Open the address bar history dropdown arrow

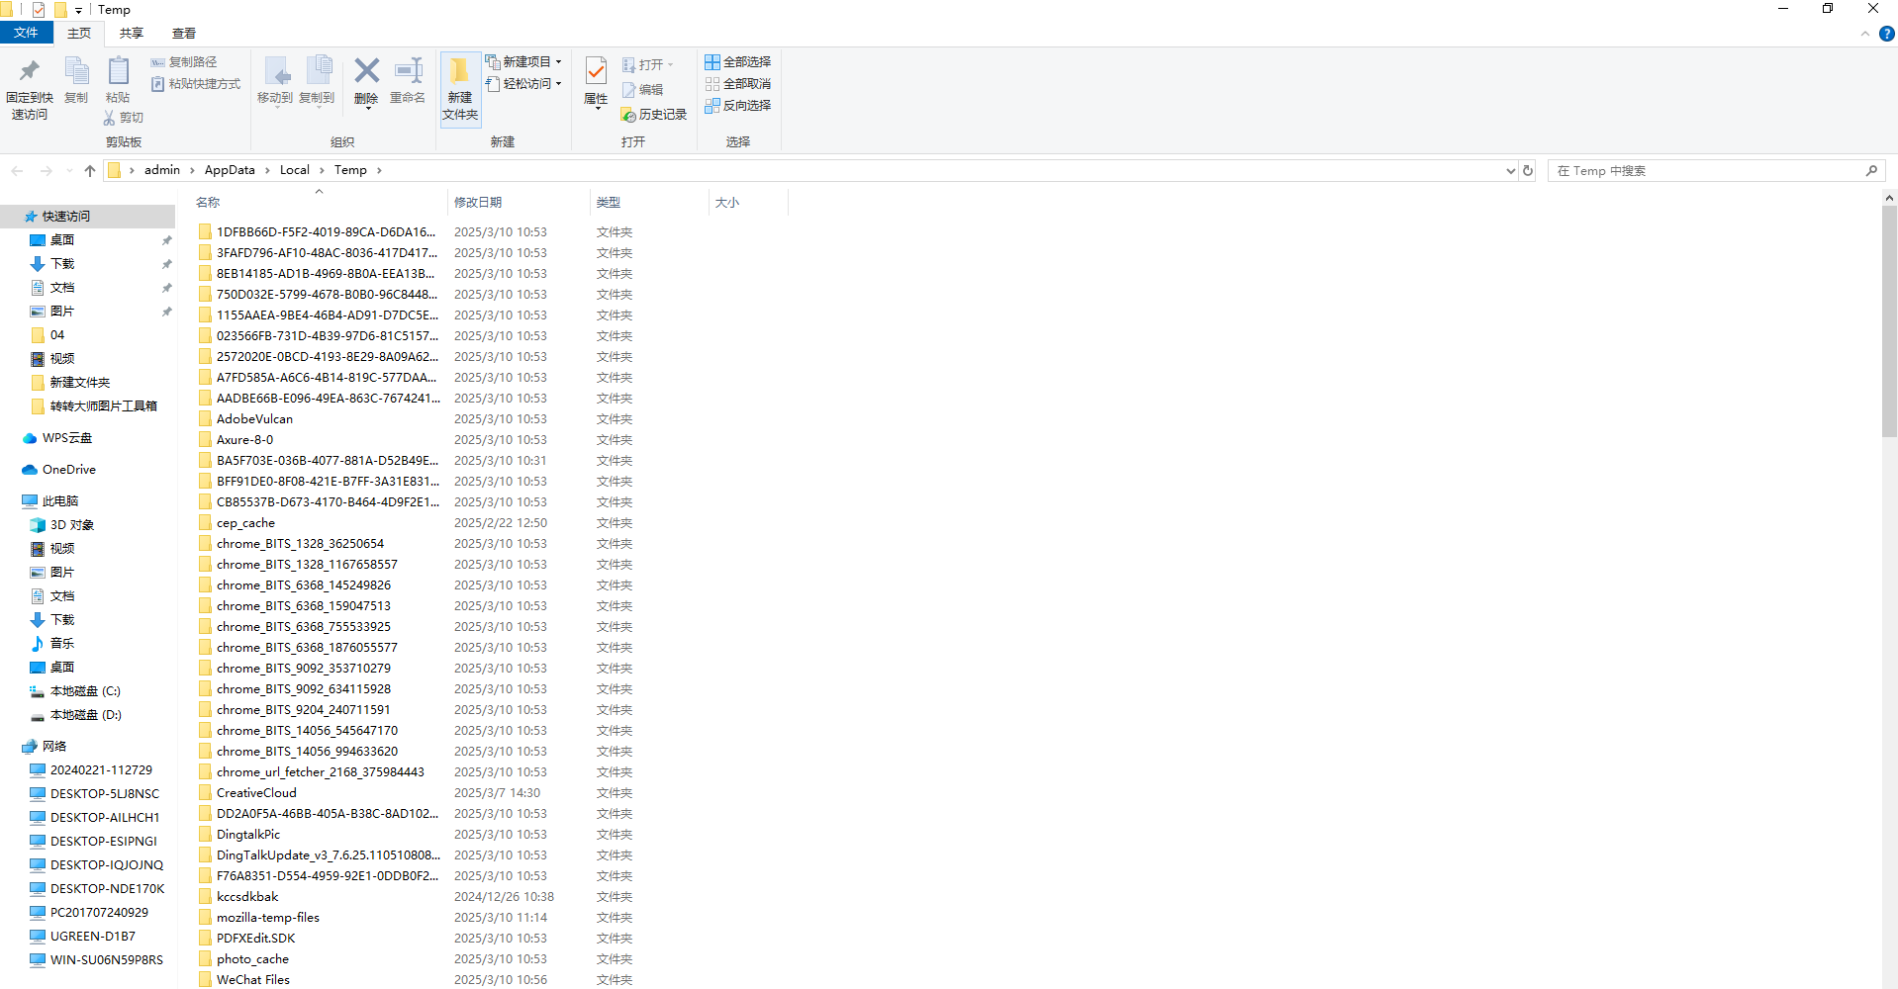(1510, 170)
